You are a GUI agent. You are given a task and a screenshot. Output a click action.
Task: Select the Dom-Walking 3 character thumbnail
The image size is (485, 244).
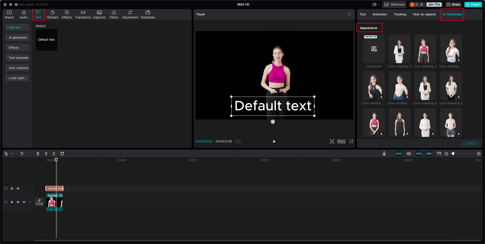[399, 49]
